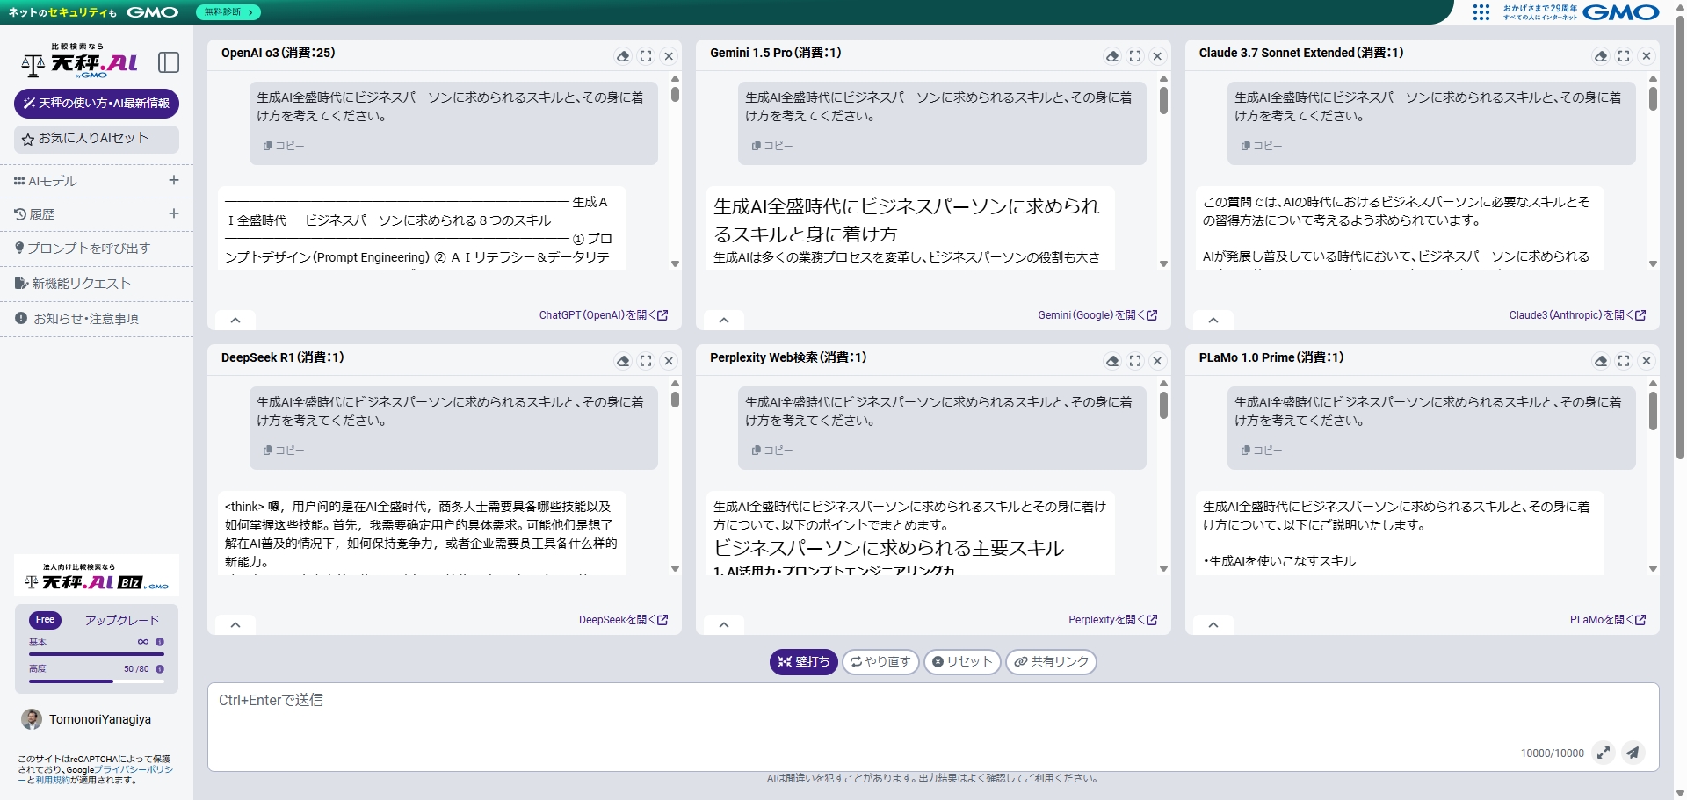Enlarge the input area with the diagonal arrows icon

(1604, 753)
